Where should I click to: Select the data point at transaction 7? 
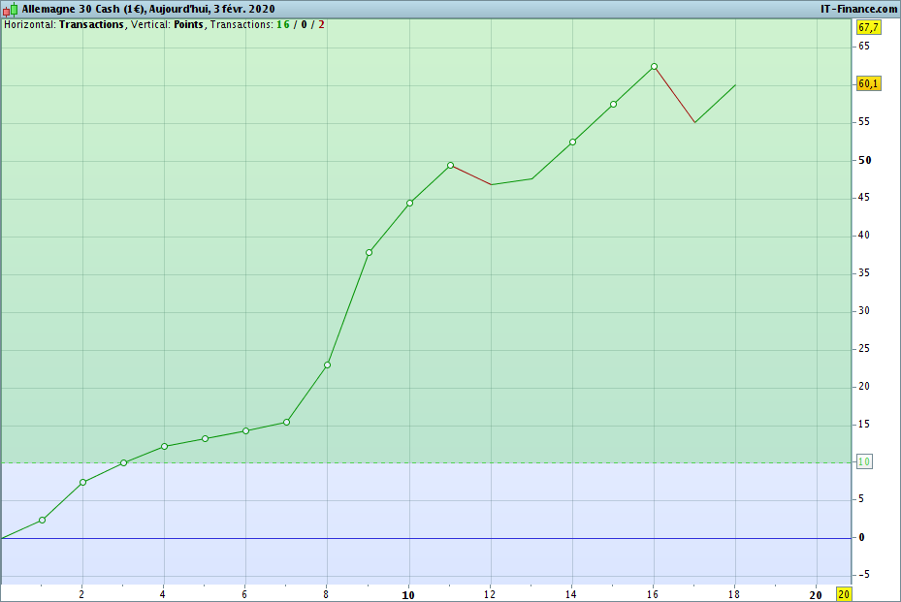pos(287,423)
